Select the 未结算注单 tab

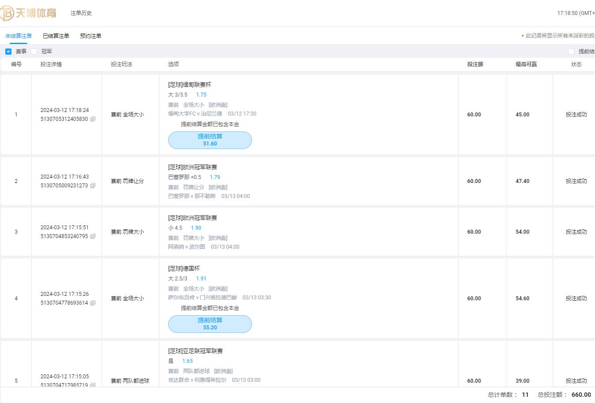18,36
